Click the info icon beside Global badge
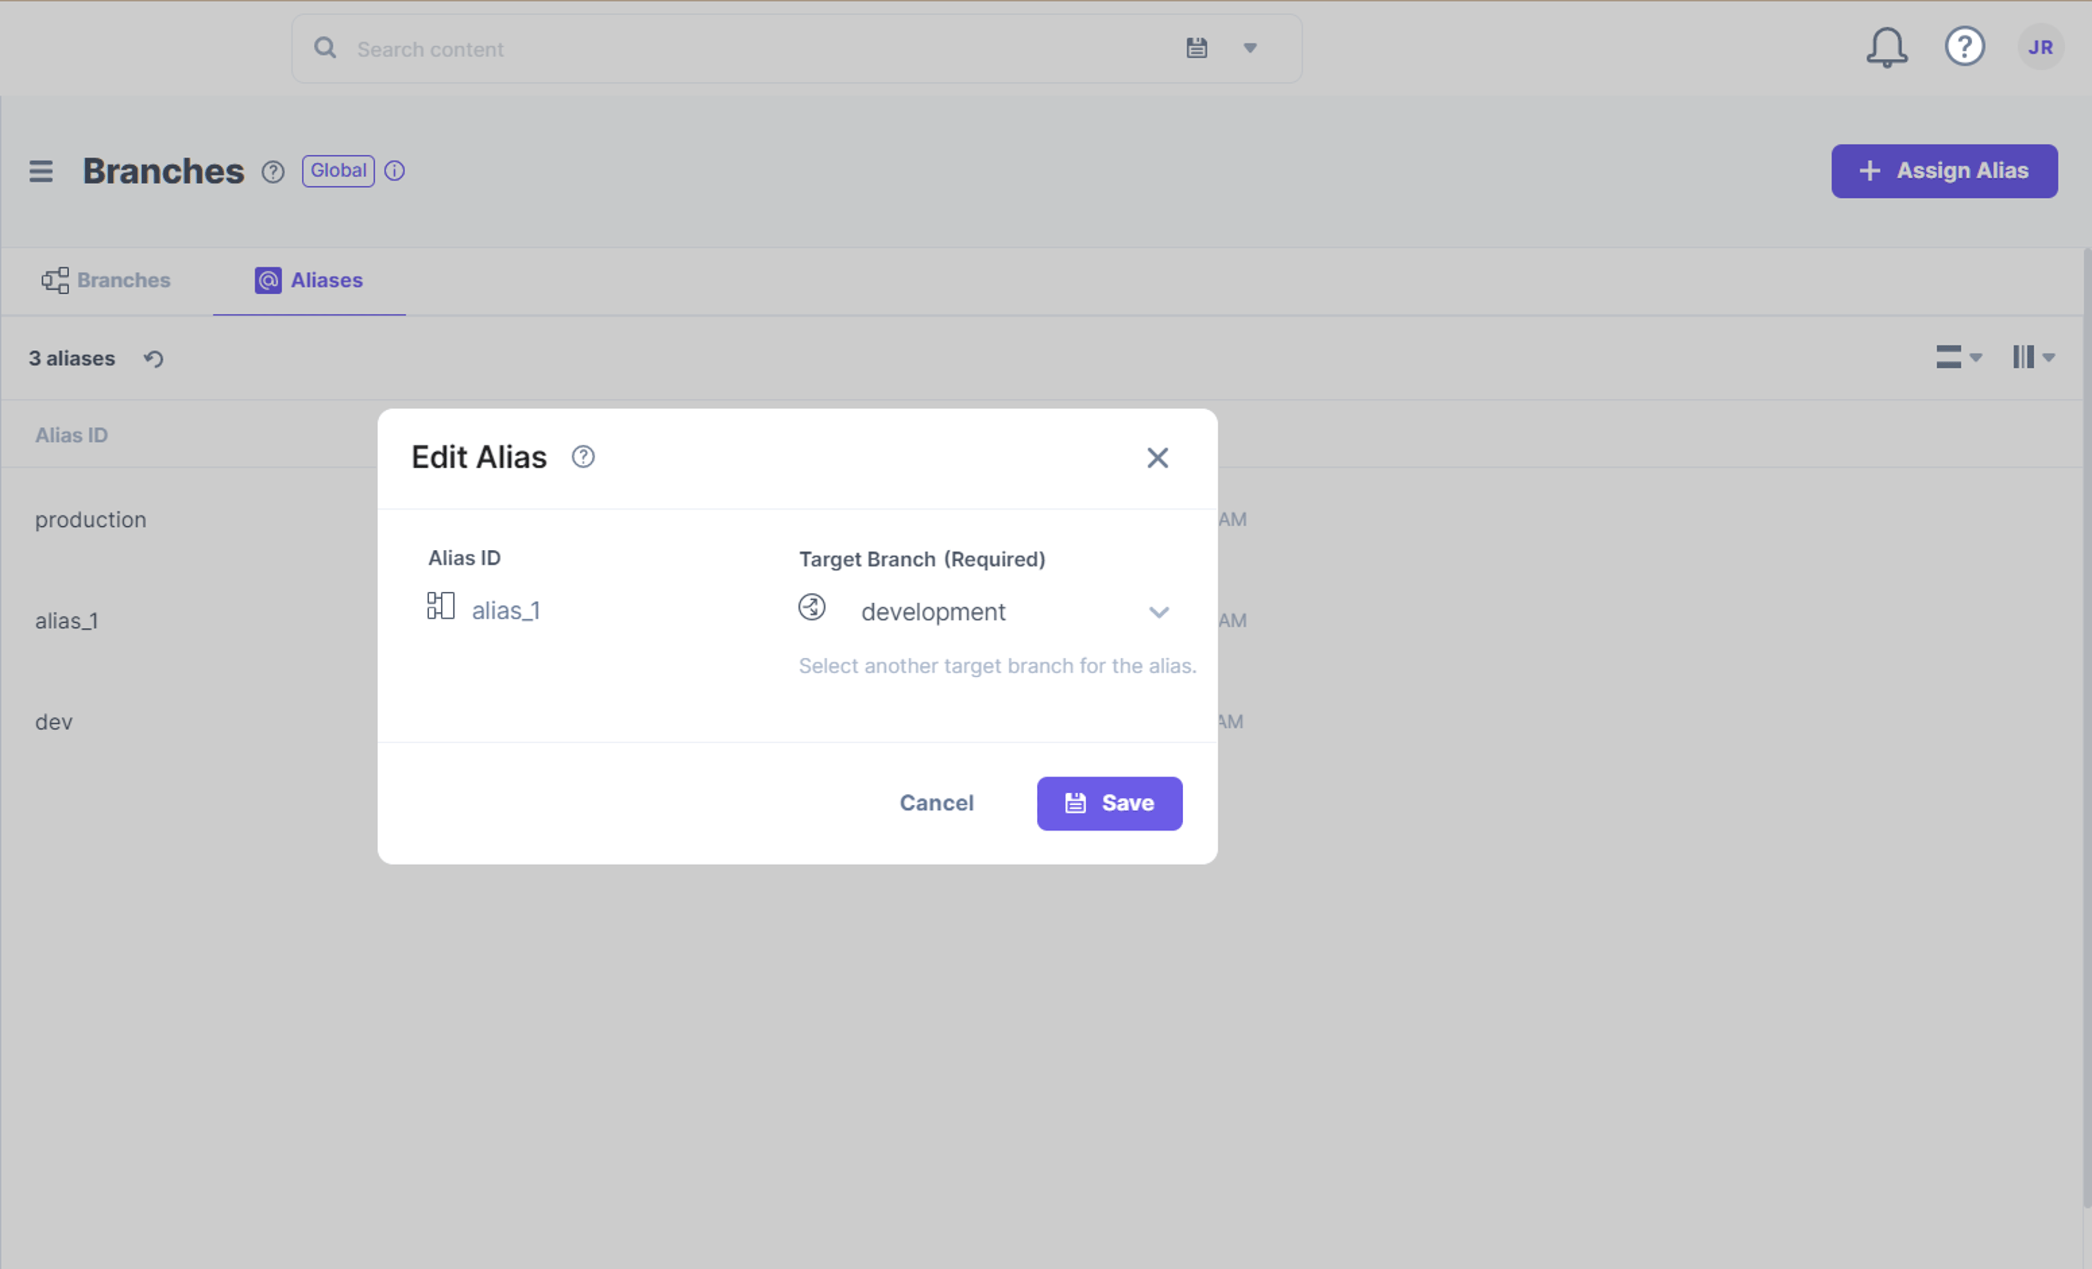 coord(395,171)
